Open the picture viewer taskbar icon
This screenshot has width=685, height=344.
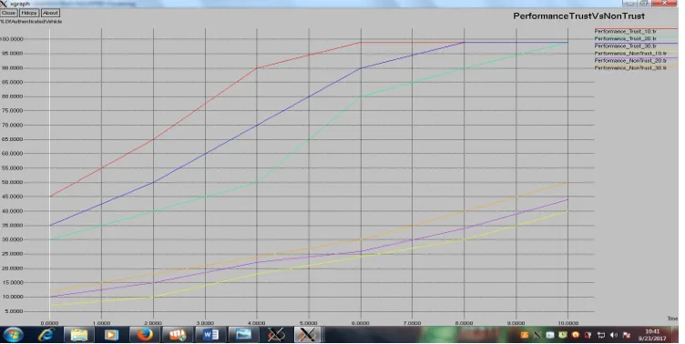pyautogui.click(x=243, y=335)
